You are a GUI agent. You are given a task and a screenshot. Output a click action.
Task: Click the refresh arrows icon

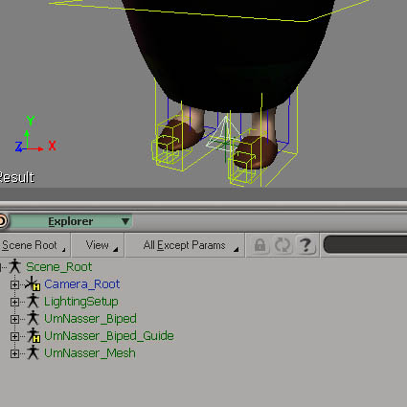point(283,245)
